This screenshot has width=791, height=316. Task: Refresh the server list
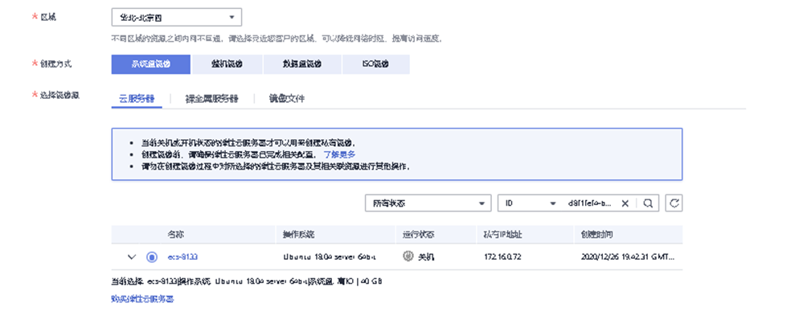point(674,203)
